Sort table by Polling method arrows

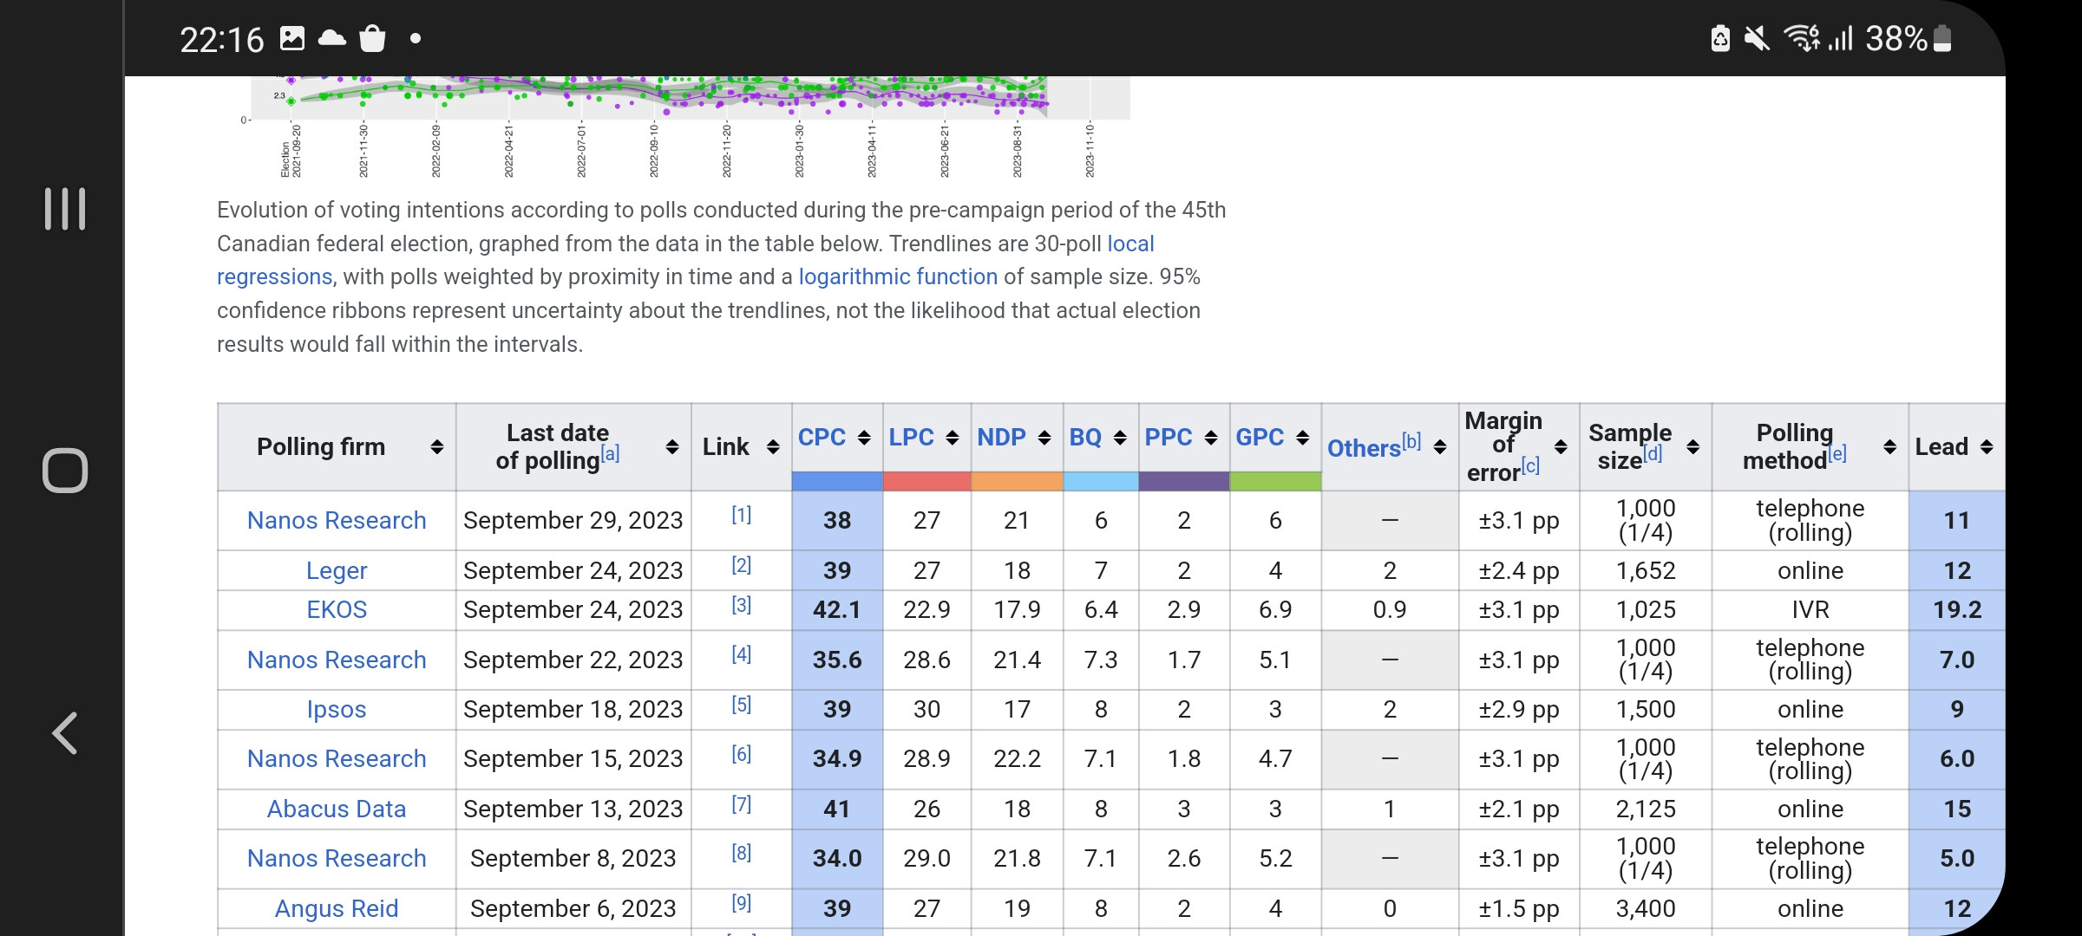click(1889, 446)
